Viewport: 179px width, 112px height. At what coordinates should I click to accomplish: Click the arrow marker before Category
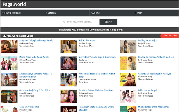tap(47, 13)
